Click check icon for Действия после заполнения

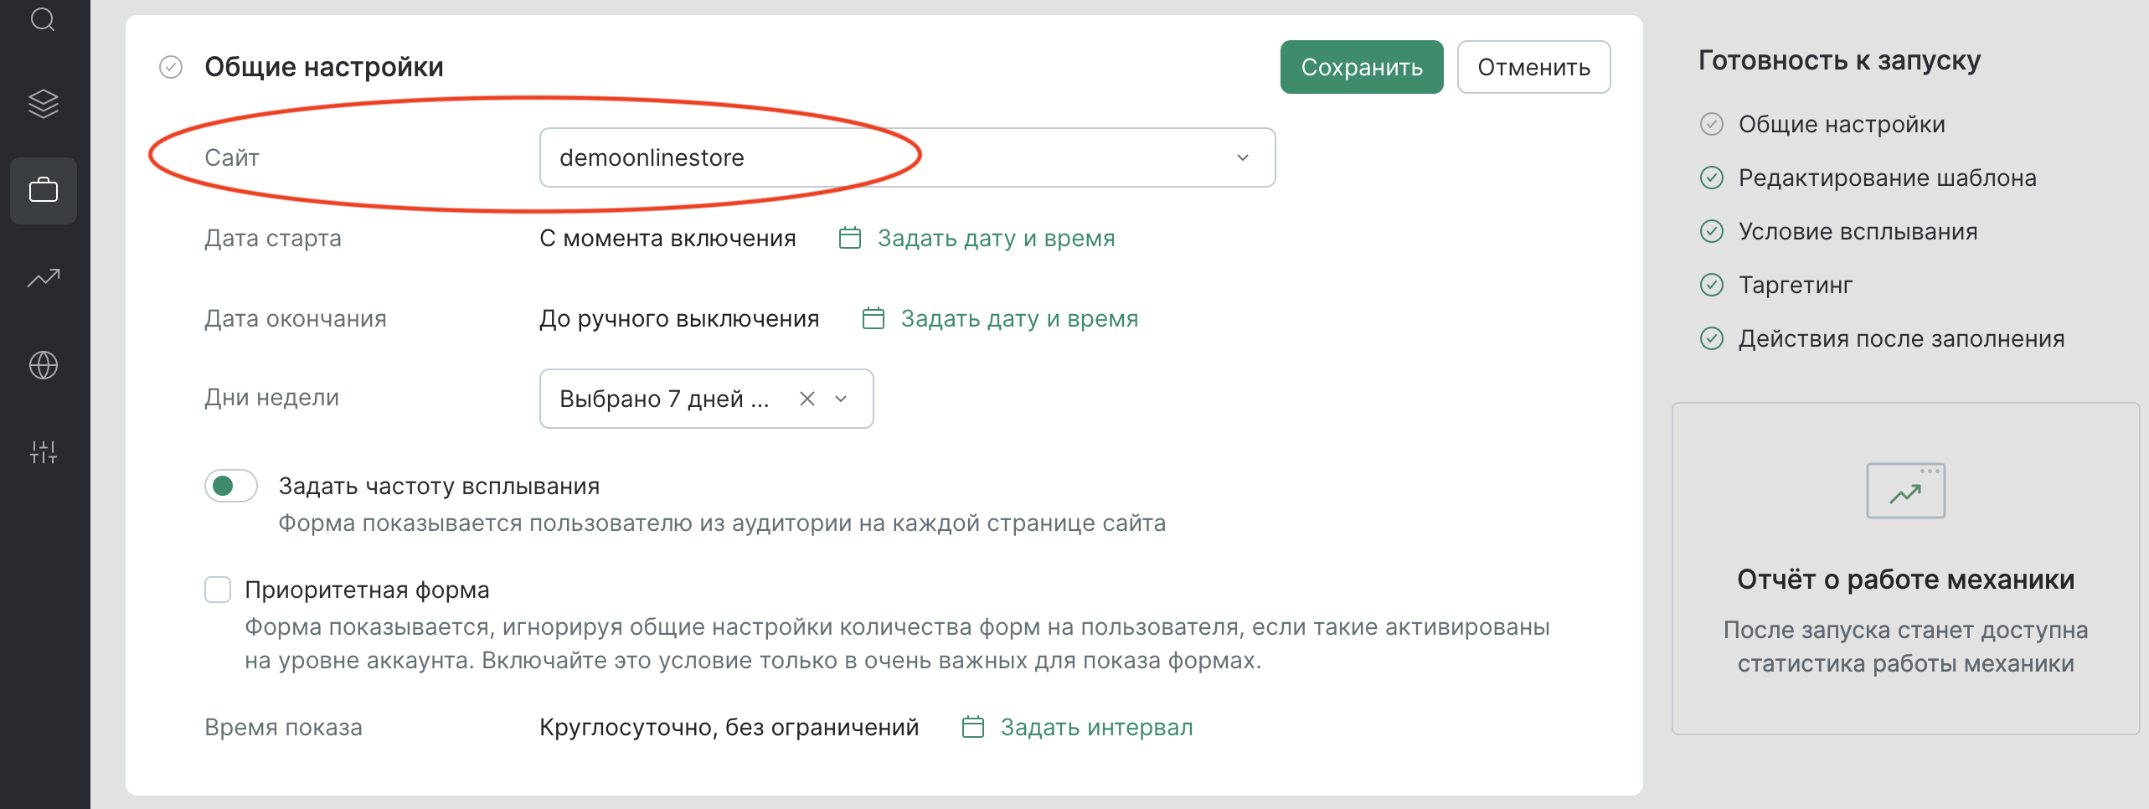pyautogui.click(x=1712, y=338)
